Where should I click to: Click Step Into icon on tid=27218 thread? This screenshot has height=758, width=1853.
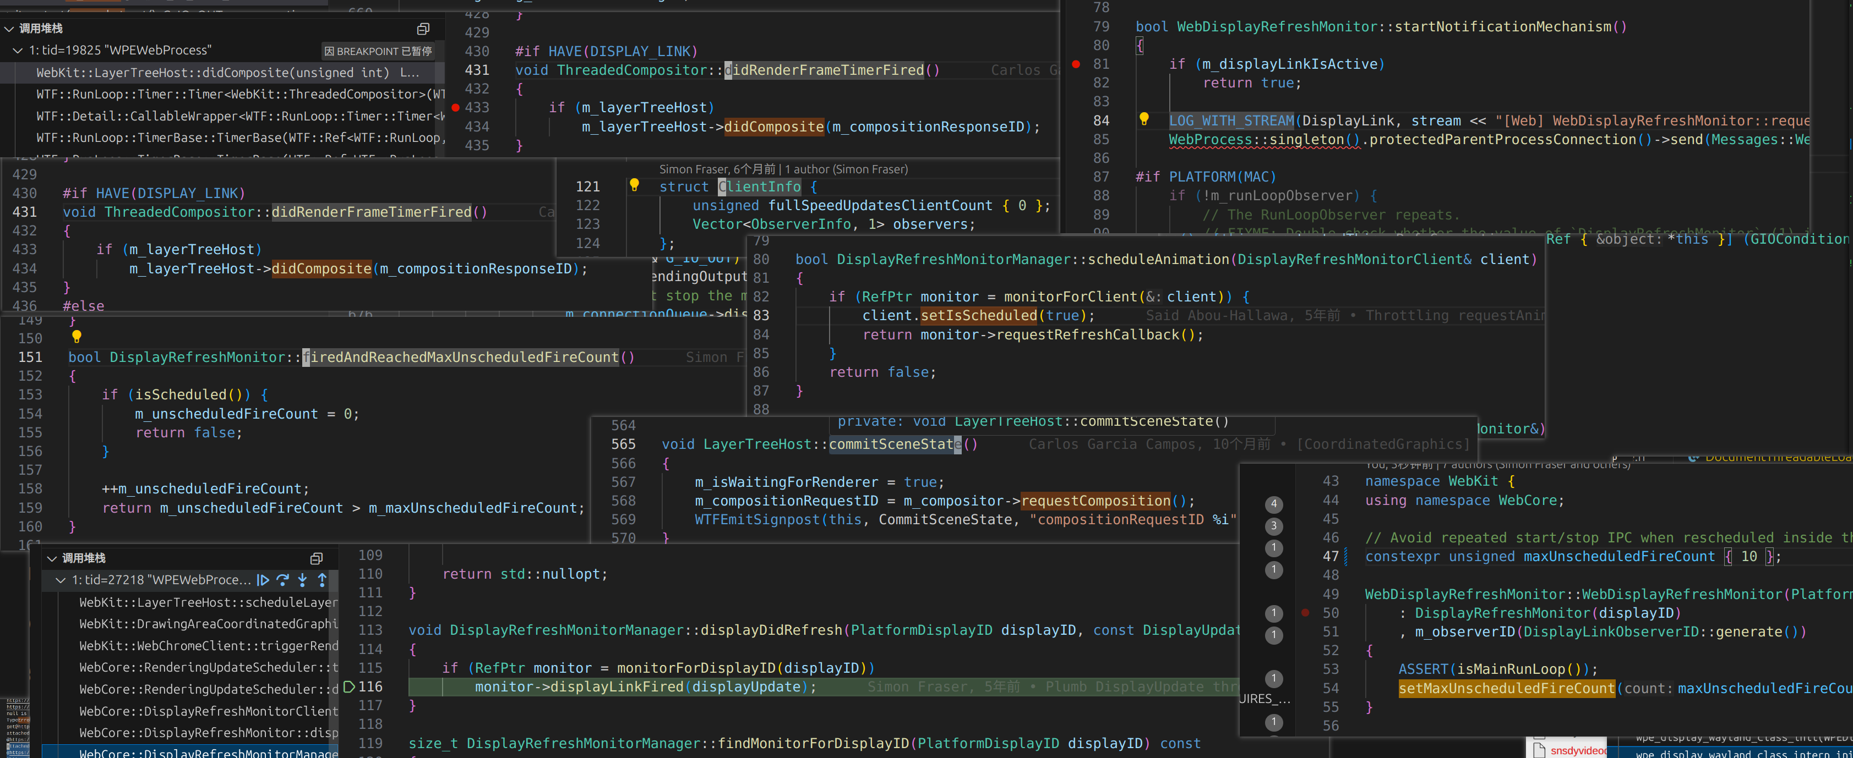pos(303,580)
